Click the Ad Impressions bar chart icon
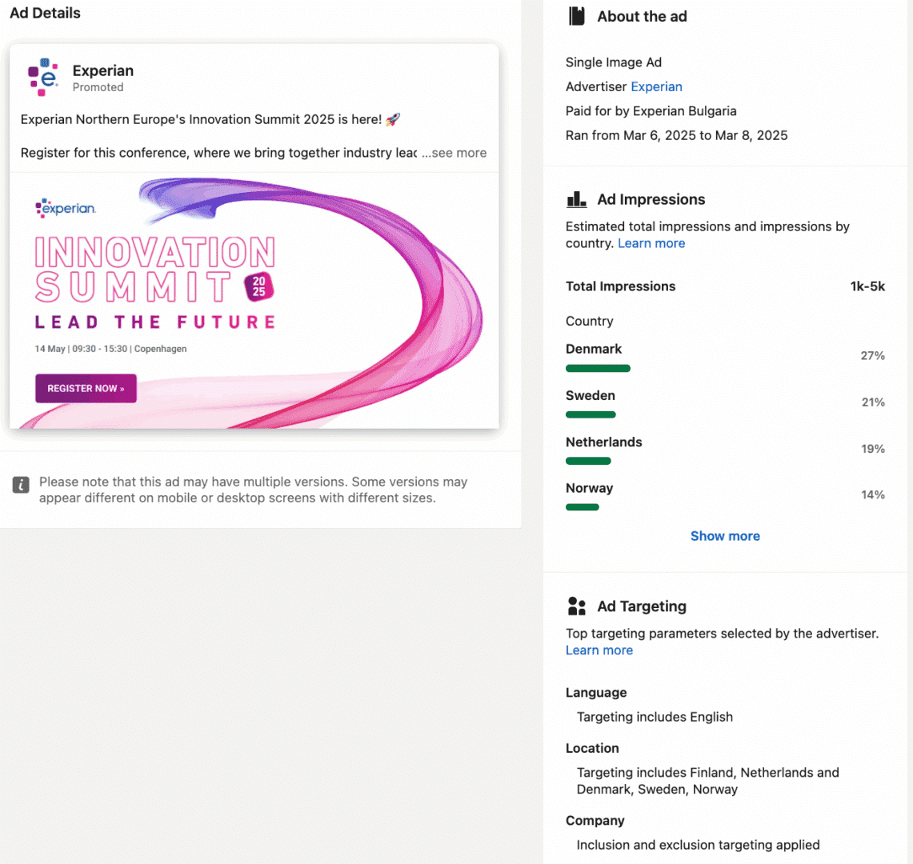913x864 pixels. click(x=576, y=200)
